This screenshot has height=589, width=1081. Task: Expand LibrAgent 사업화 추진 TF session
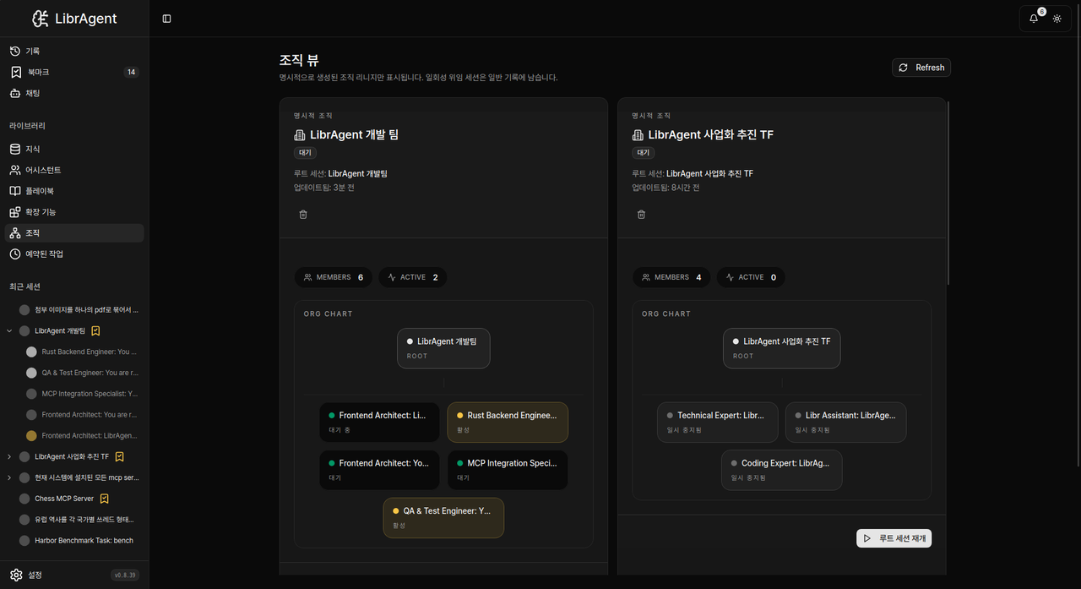pyautogui.click(x=9, y=456)
